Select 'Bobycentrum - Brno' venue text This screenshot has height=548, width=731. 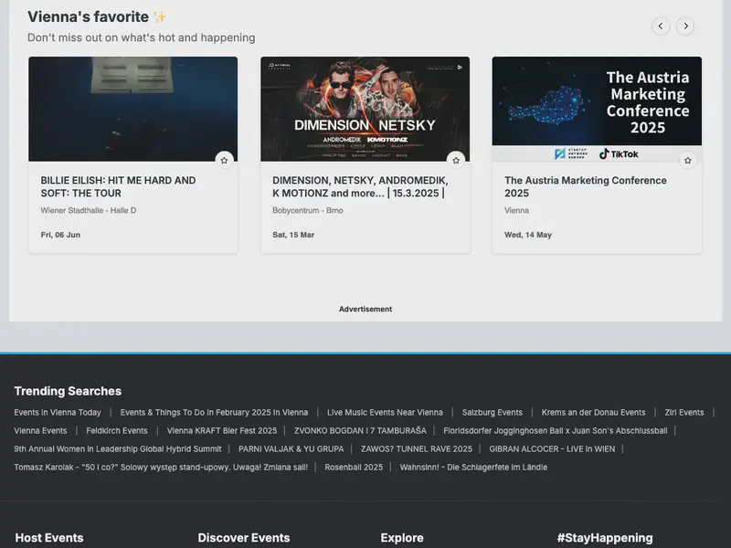308,211
